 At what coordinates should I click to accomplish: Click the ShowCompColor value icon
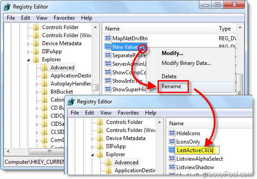[x=108, y=72]
